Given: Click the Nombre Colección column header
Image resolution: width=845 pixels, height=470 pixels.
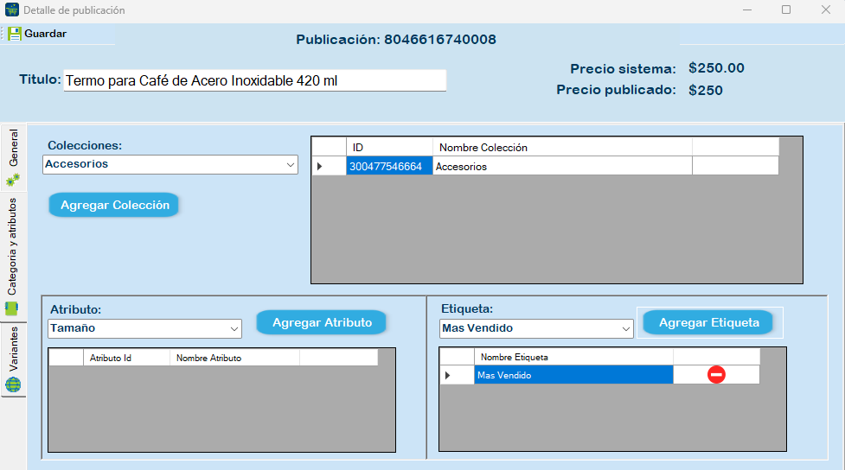Looking at the screenshot, I should pos(562,147).
